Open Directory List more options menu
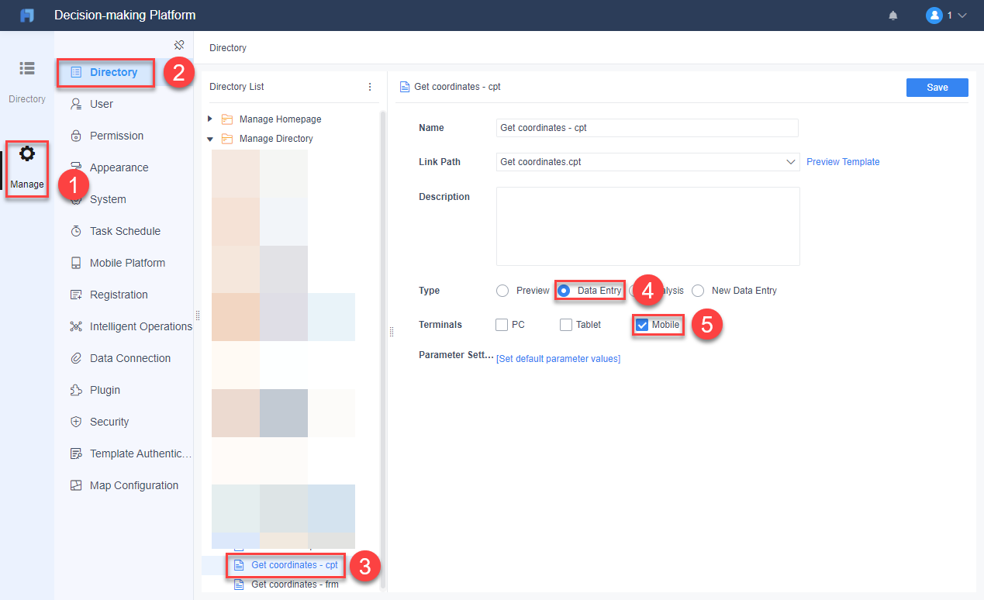 [370, 87]
